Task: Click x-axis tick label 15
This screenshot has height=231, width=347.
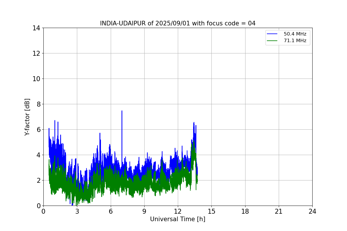Action: point(211,211)
